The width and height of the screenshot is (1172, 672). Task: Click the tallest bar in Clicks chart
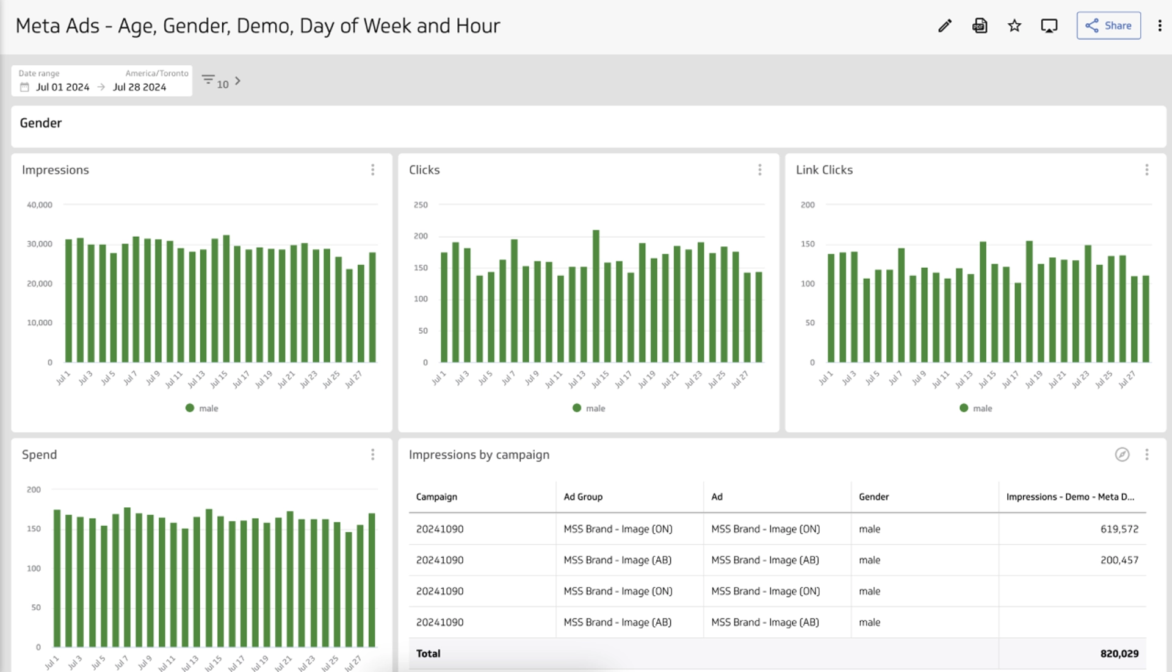[x=596, y=296]
